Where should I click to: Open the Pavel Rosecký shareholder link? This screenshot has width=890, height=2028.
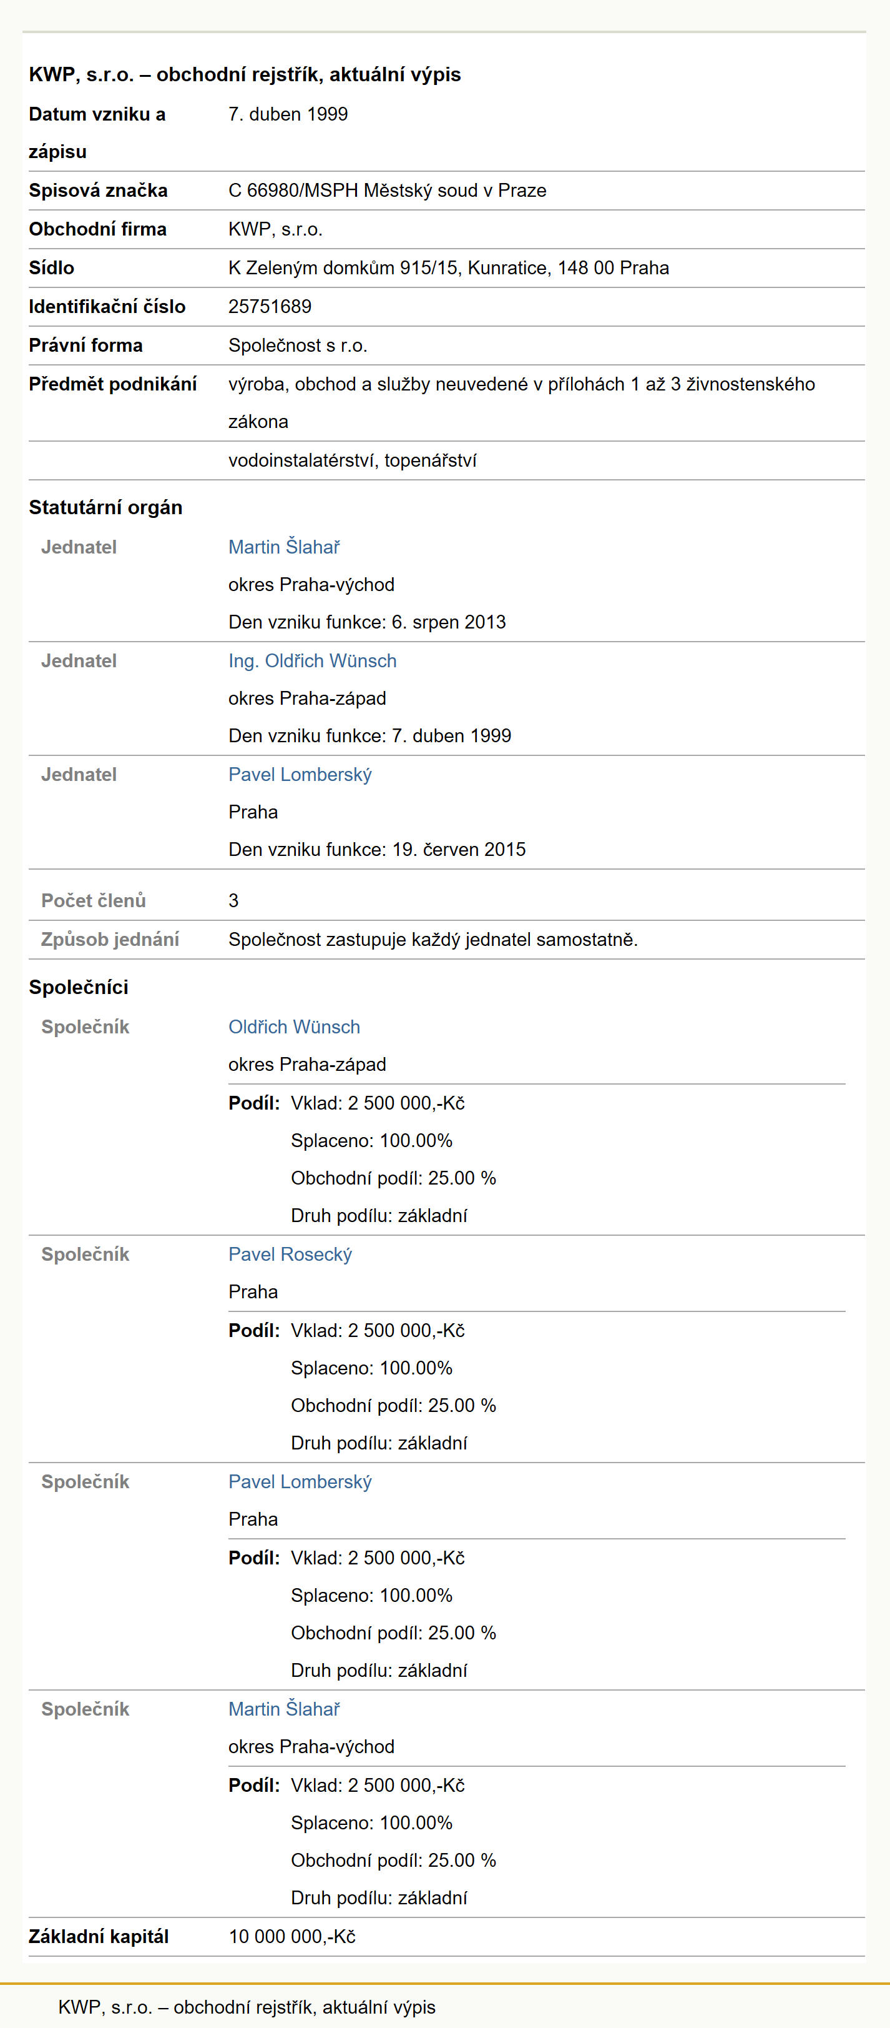click(290, 1254)
